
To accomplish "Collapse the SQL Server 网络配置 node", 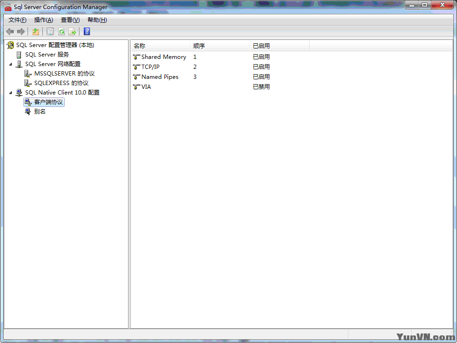I will pos(10,64).
